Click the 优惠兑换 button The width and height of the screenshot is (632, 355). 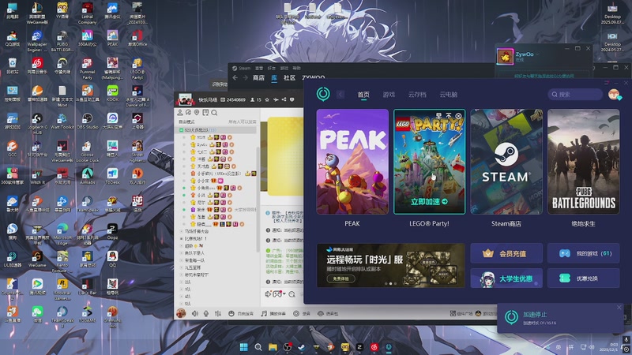click(583, 278)
